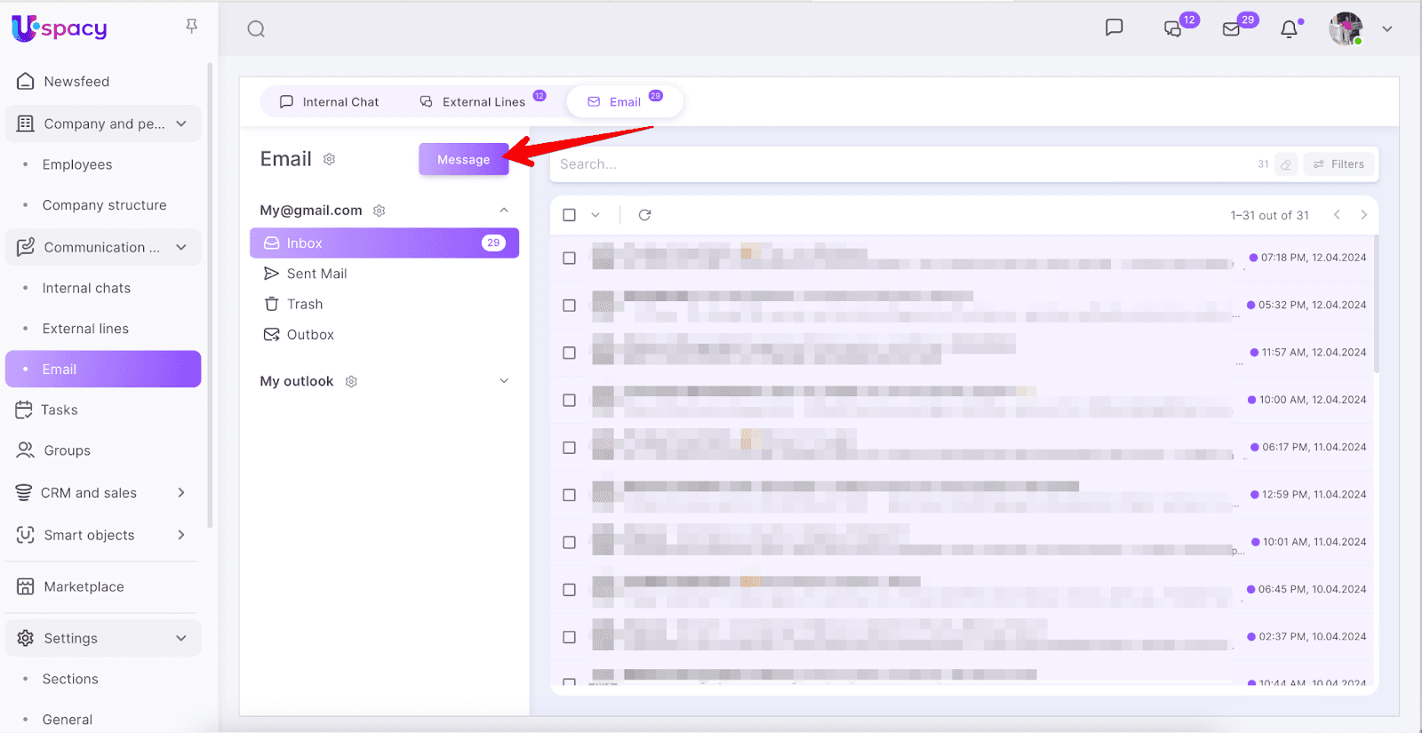This screenshot has width=1422, height=733.
Task: Open Email settings gear next to Email heading
Action: (329, 159)
